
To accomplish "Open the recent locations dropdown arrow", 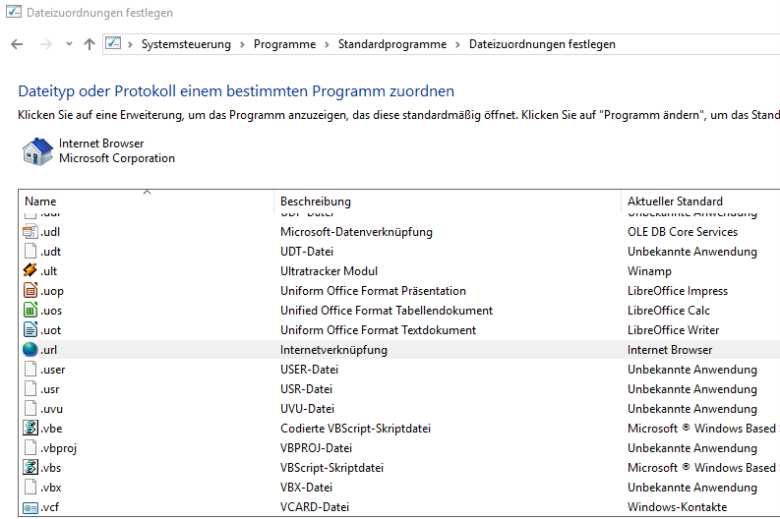I will pos(69,44).
